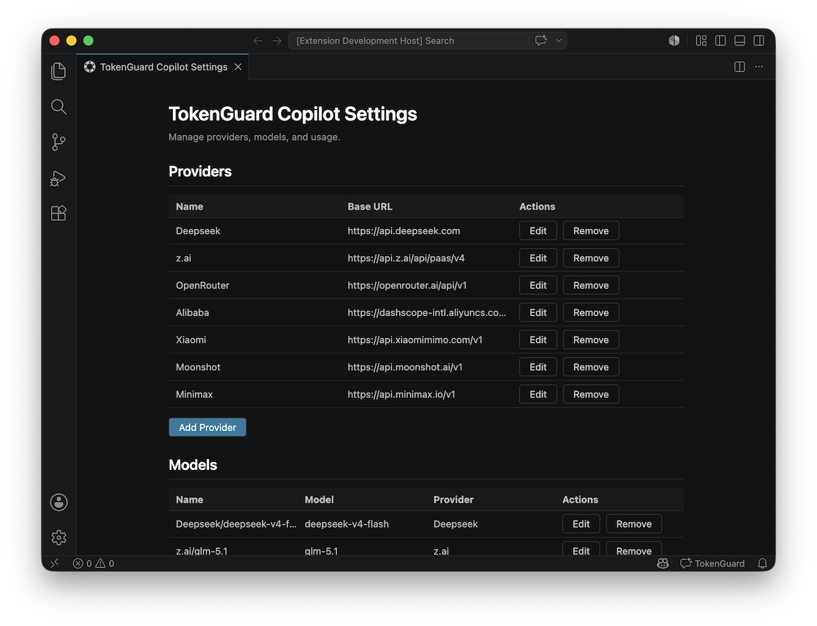The image size is (817, 626).
Task: Open editor More Actions ellipsis
Action: pos(758,67)
